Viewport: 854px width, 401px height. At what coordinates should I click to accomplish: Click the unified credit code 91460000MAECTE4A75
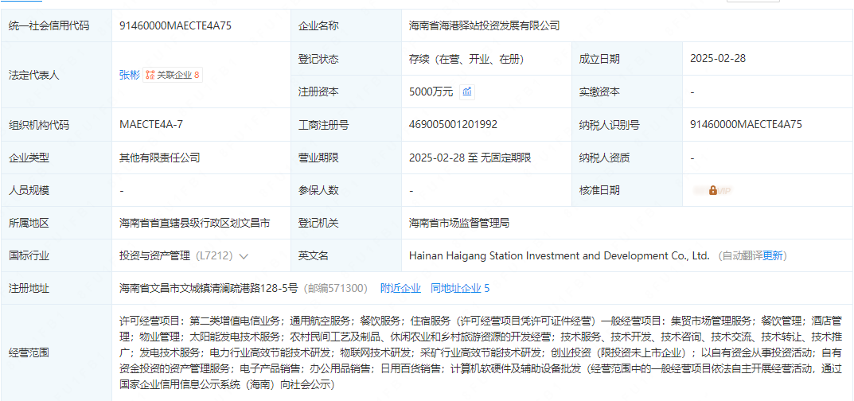pyautogui.click(x=175, y=25)
